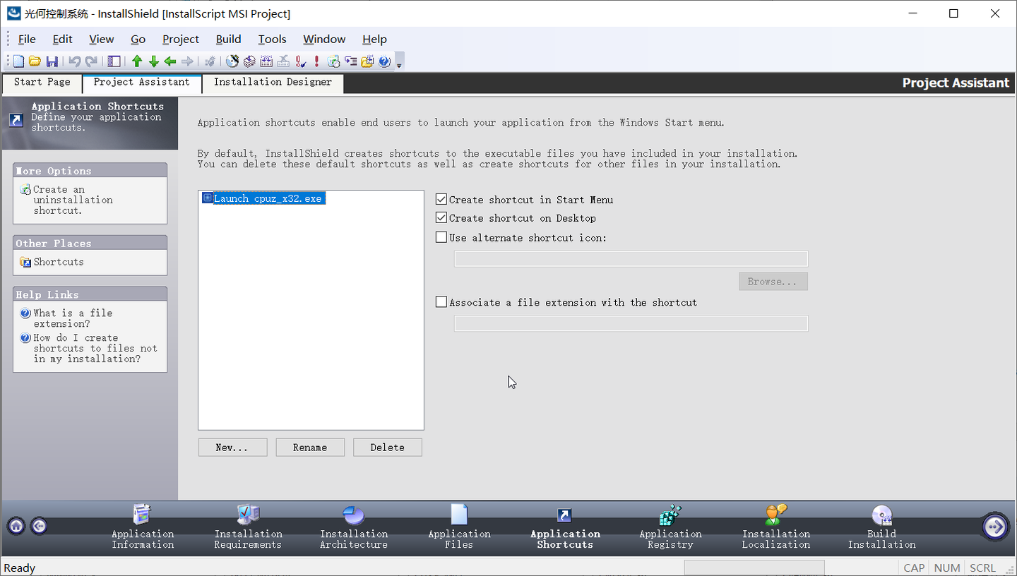Switch to the Installation Designer tab

click(273, 82)
